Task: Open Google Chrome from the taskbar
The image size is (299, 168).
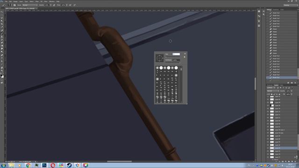Action: tap(28, 165)
